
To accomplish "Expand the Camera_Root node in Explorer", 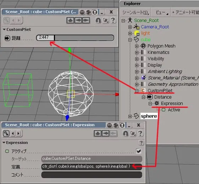I will pyautogui.click(x=130, y=27).
